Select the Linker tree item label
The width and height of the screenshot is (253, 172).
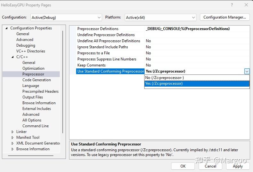tap(21, 132)
